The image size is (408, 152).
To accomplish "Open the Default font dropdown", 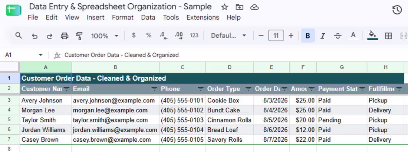I will [228, 36].
